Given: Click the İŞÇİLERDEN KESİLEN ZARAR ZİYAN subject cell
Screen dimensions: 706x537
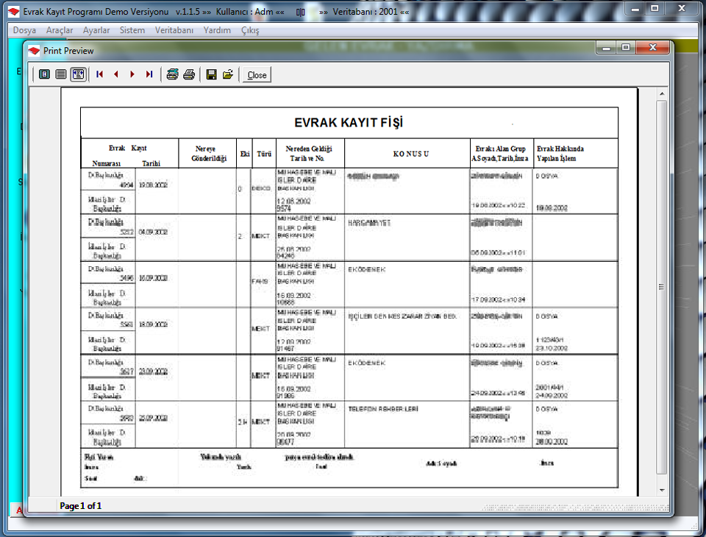Looking at the screenshot, I should point(402,316).
